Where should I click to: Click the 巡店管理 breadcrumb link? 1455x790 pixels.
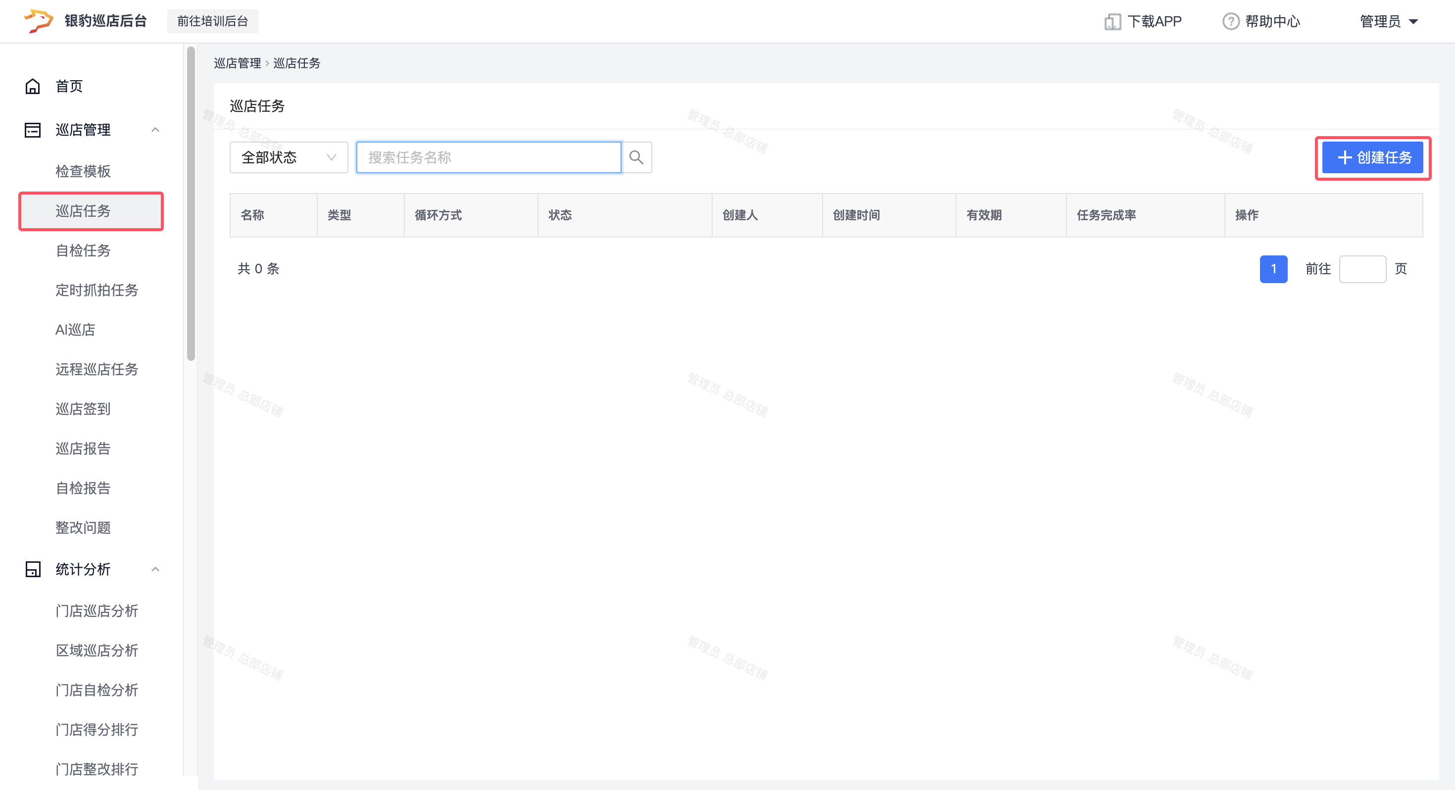(237, 63)
